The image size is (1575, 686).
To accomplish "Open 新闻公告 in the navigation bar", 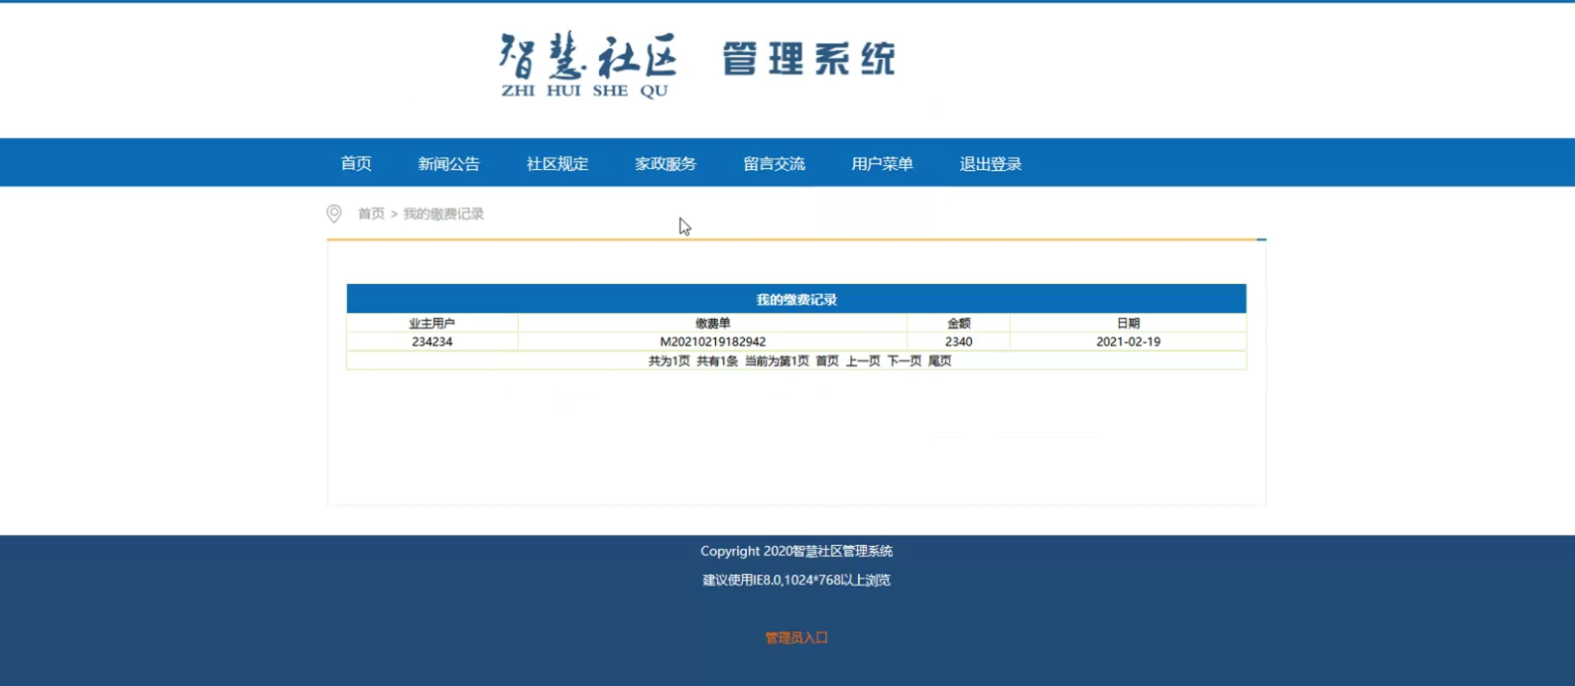I will [x=448, y=163].
